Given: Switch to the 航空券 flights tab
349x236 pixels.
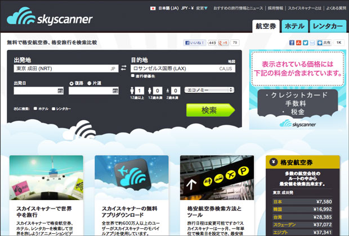Looking at the screenshot, I should point(266,26).
